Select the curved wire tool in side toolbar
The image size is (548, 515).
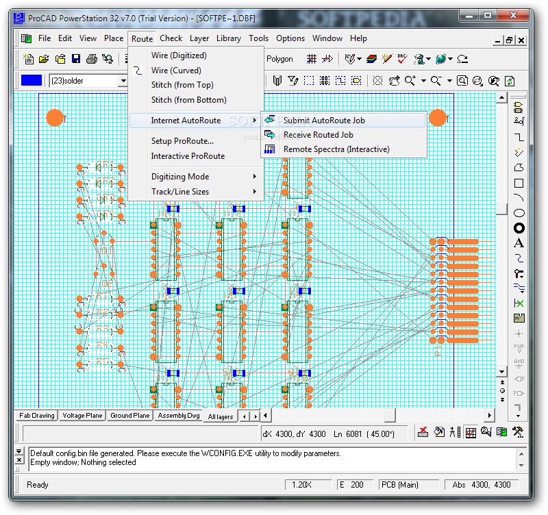click(x=519, y=258)
